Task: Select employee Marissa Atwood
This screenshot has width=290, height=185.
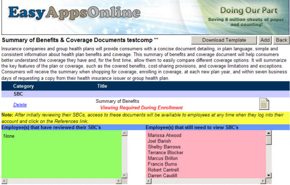Action: pos(165,135)
